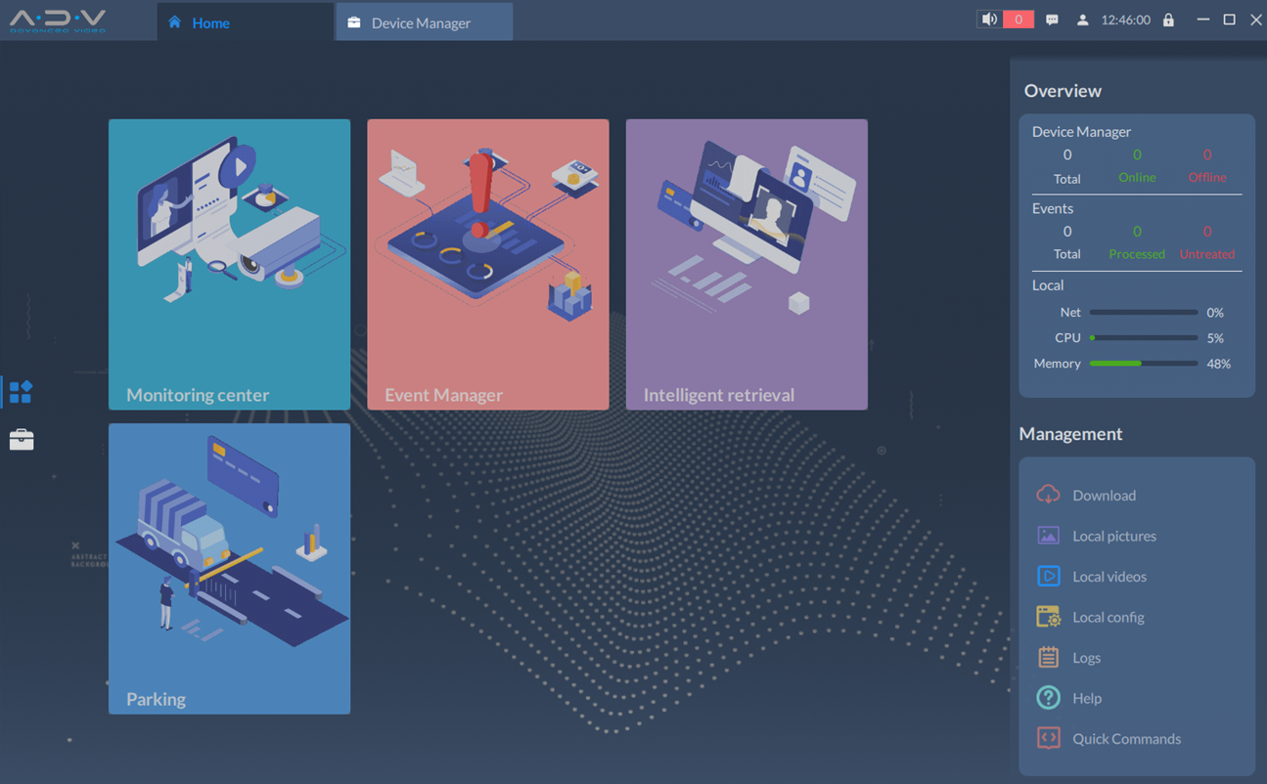Open the Help link
The height and width of the screenshot is (784, 1267).
pyautogui.click(x=1086, y=699)
